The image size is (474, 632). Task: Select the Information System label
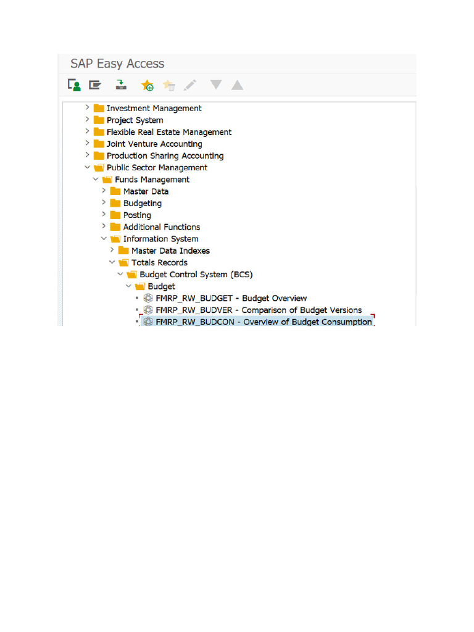click(x=161, y=239)
